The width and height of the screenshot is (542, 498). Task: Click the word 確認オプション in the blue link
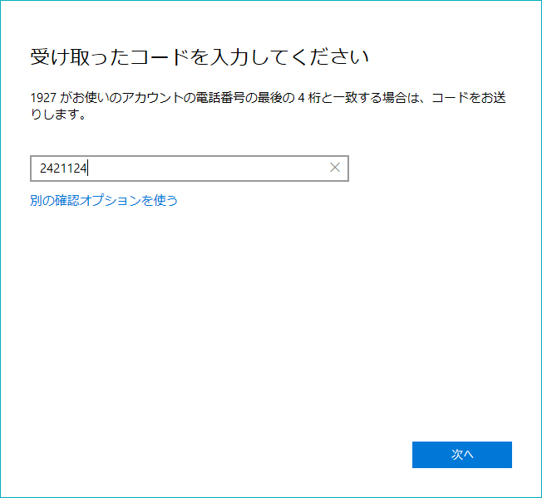(x=99, y=200)
